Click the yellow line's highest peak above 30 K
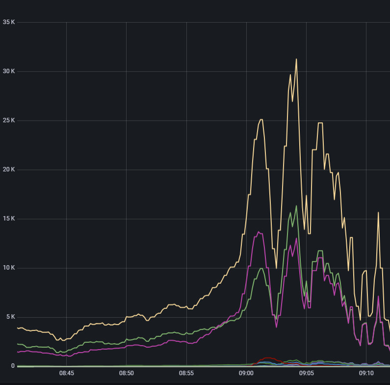 [296, 59]
